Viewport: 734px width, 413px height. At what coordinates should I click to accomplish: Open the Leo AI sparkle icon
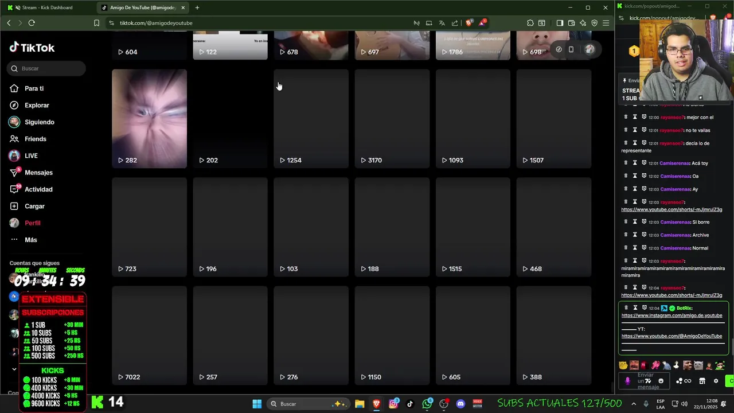coord(583,23)
